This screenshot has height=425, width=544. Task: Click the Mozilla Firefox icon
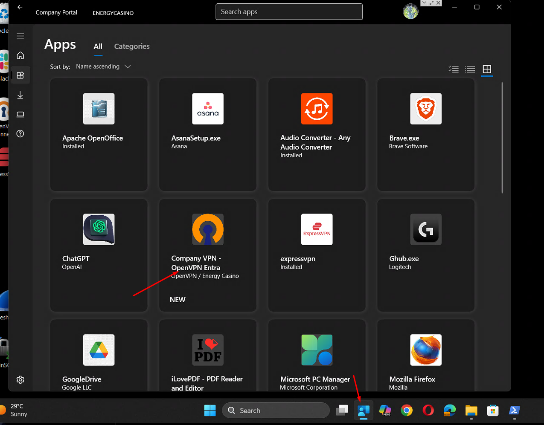(x=426, y=350)
